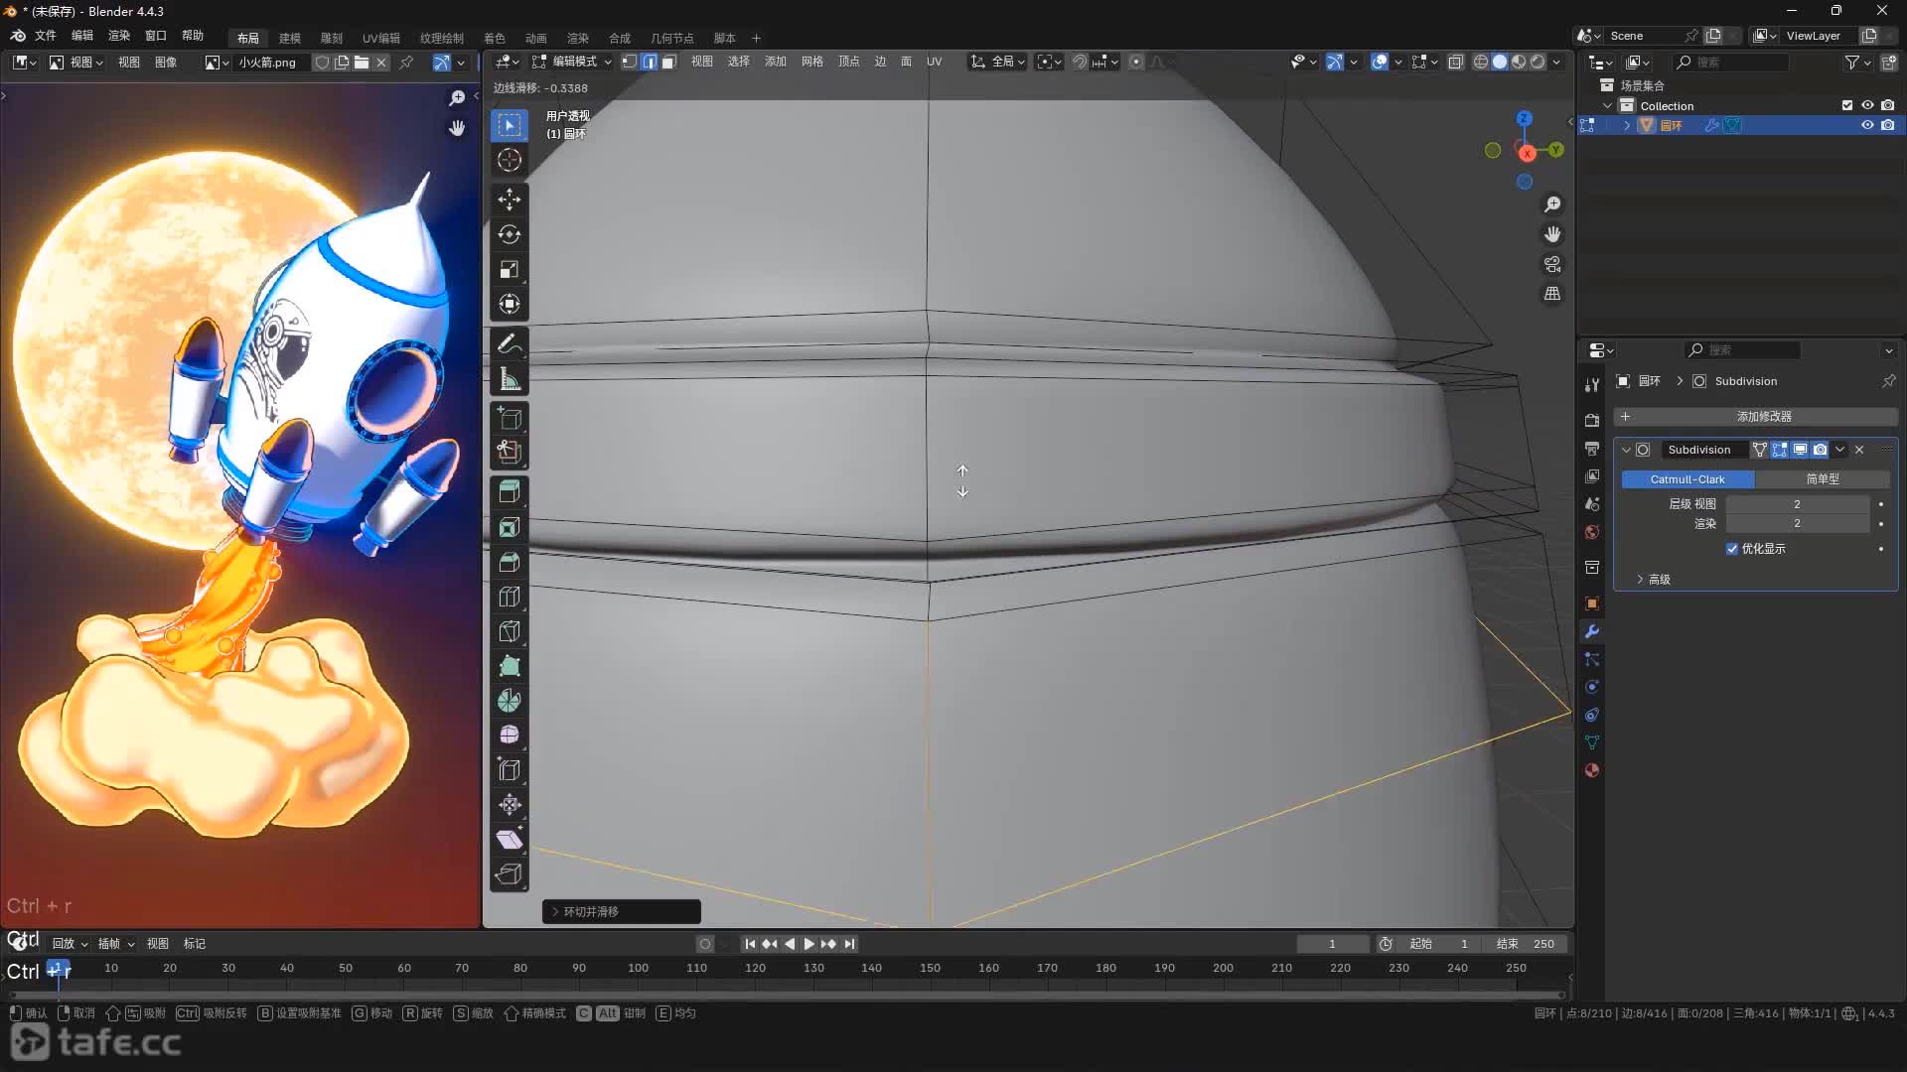
Task: Expand the 高级 section in modifier
Action: (x=1653, y=580)
